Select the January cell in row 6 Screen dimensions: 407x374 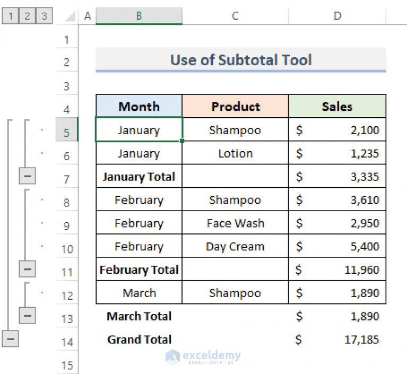pos(139,153)
